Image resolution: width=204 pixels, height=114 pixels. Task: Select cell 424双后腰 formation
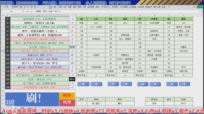[154, 23]
